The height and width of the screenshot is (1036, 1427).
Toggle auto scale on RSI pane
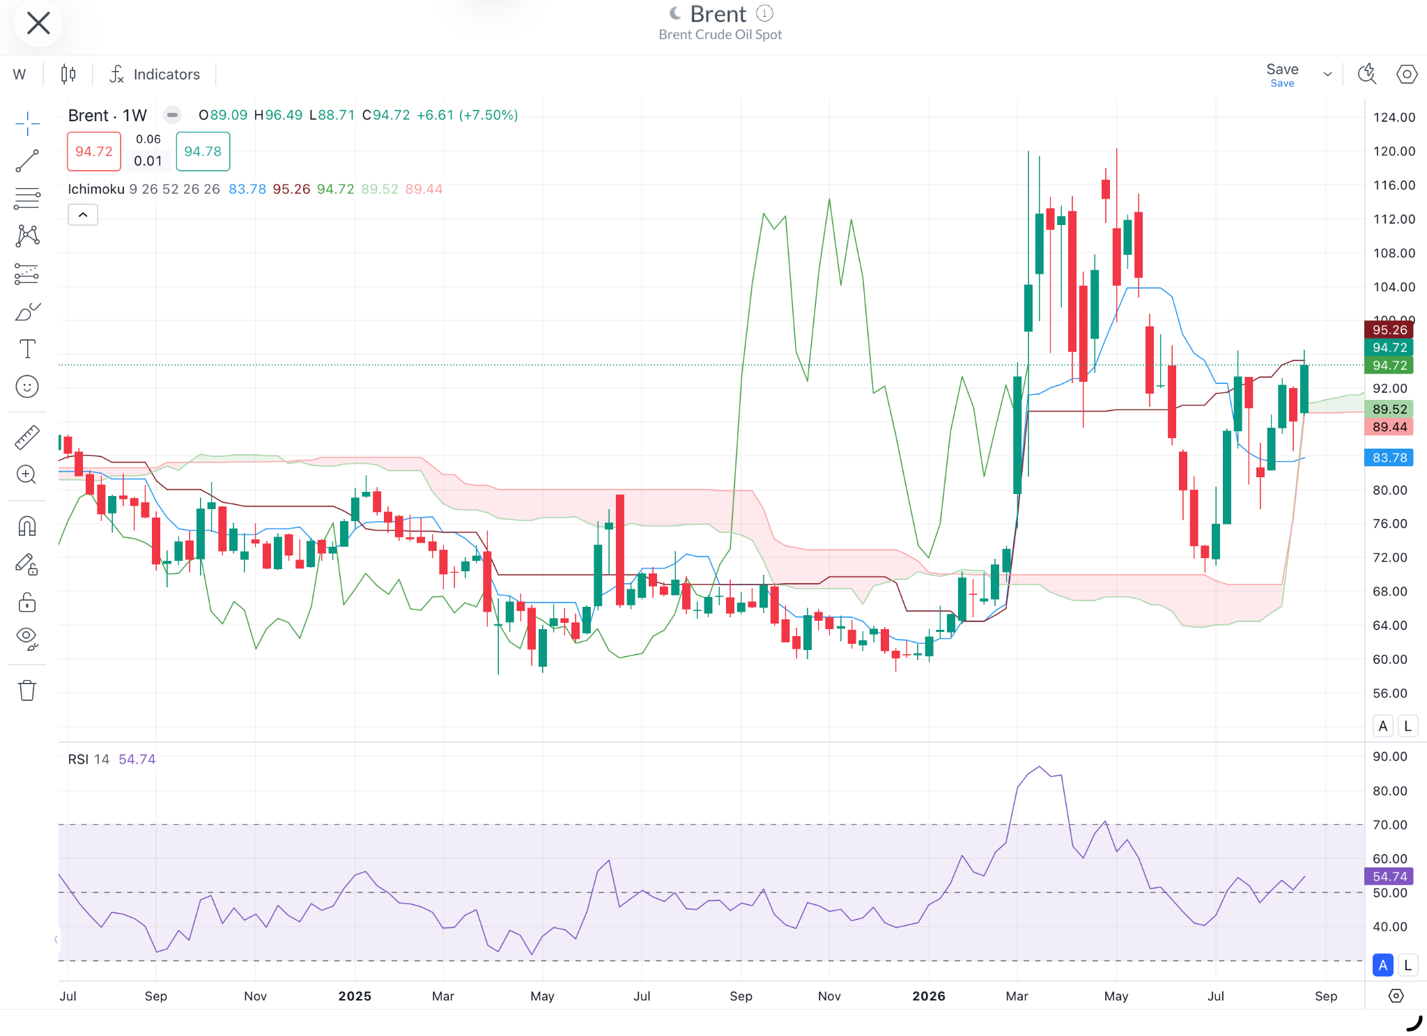(x=1383, y=965)
